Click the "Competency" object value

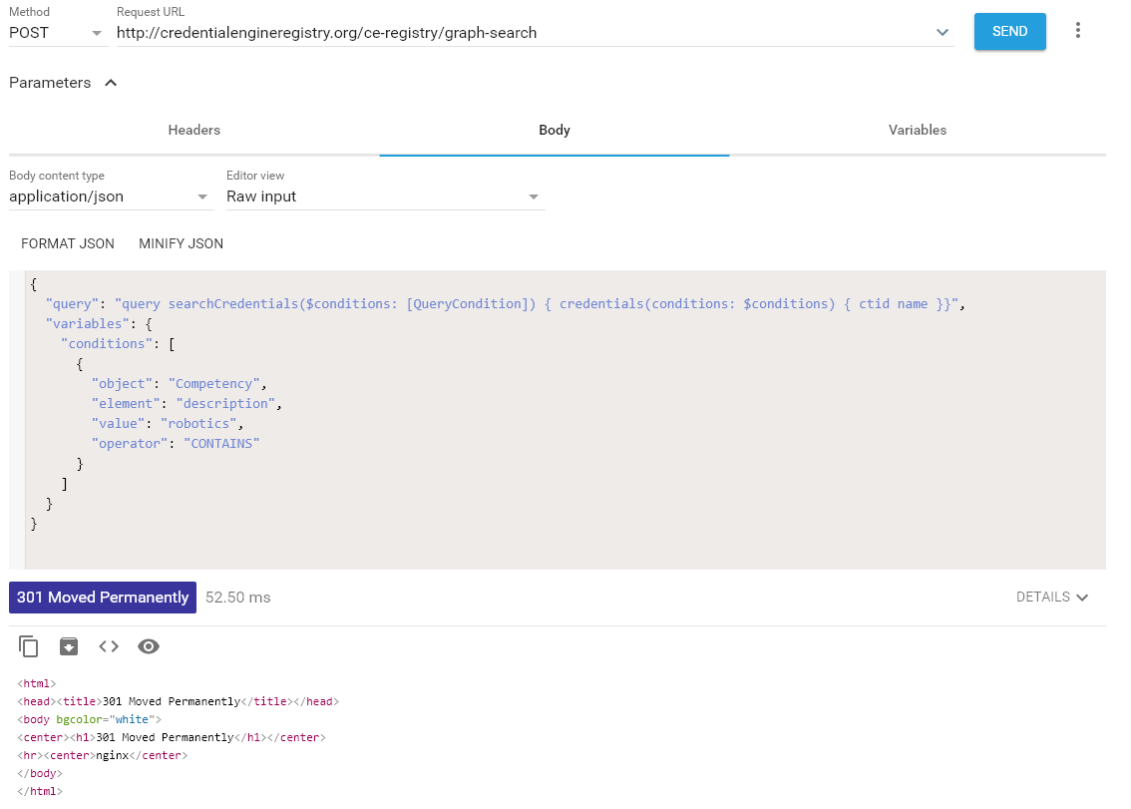point(214,384)
